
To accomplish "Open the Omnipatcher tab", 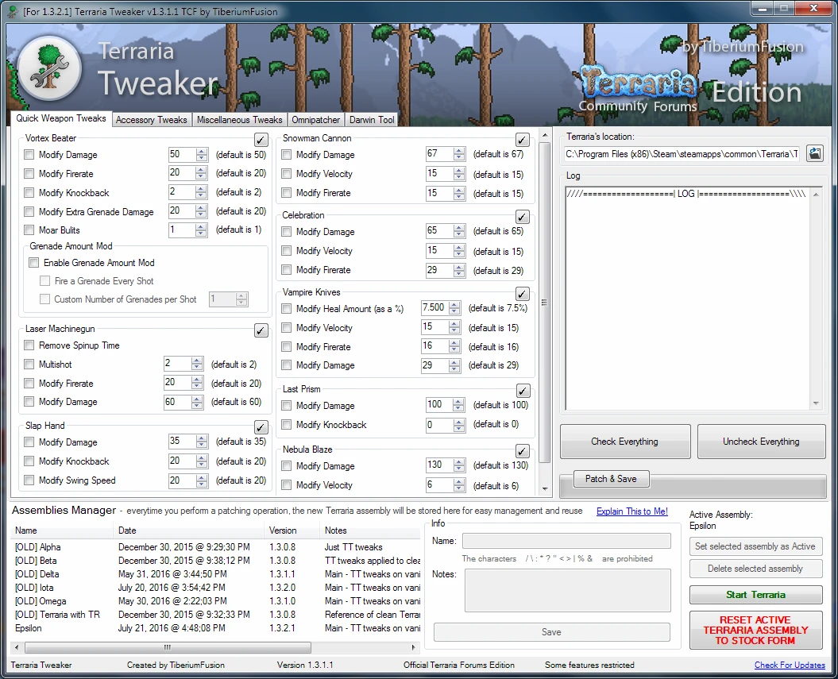I will (x=315, y=119).
